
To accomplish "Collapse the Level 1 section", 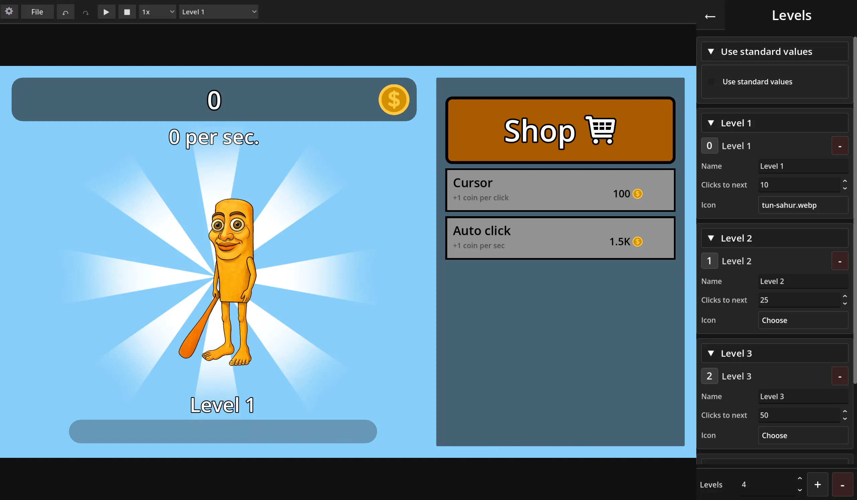I will click(774, 123).
